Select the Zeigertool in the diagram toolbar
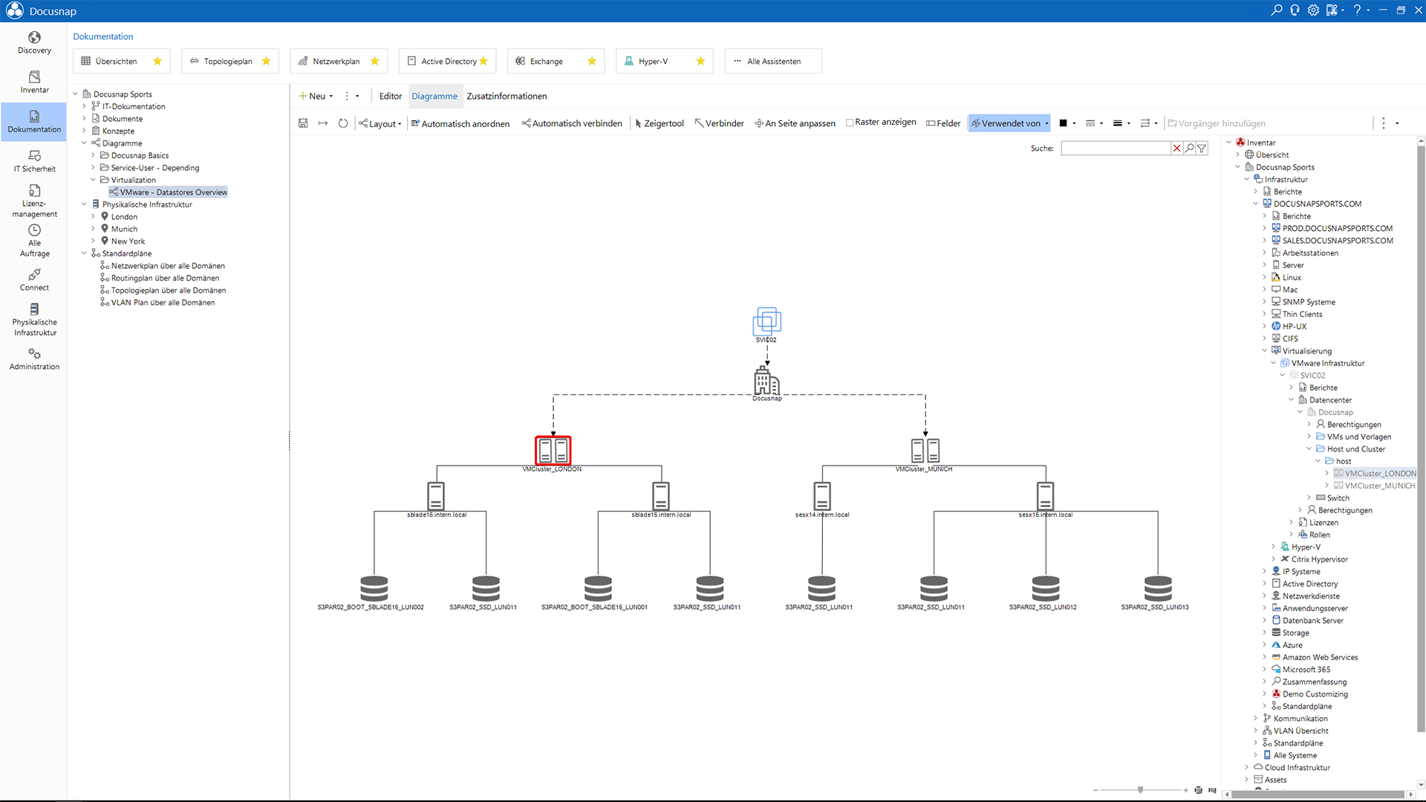Image resolution: width=1426 pixels, height=802 pixels. click(x=660, y=123)
